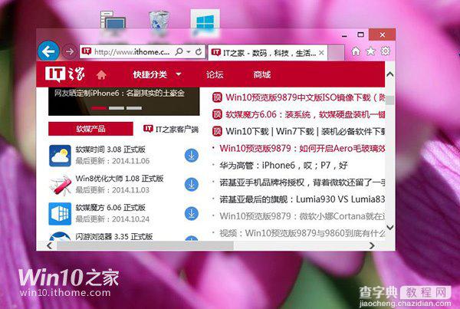
Task: Click the horizontal scrollbar left arrow
Action: pyautogui.click(x=50, y=245)
